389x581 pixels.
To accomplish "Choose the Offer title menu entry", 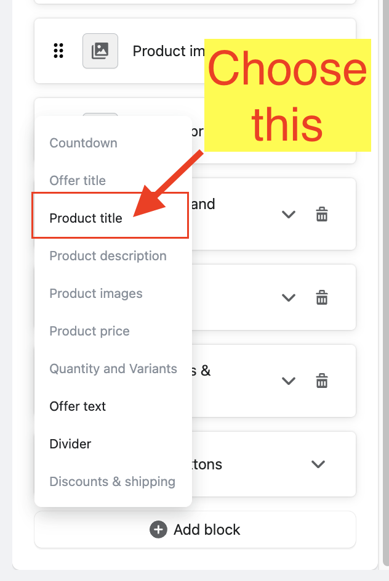I will click(78, 181).
